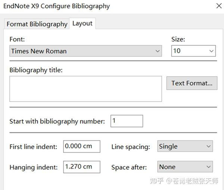The image size is (224, 190).
Task: Switch to the Format Bibliography tab
Action: 37,24
